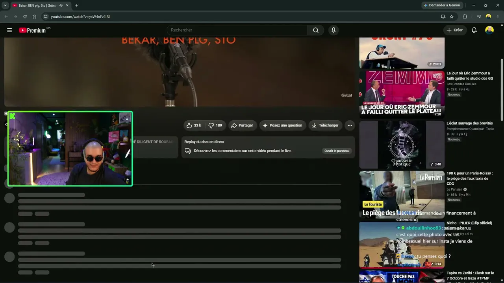Open the YouTube account avatar menu

click(489, 30)
